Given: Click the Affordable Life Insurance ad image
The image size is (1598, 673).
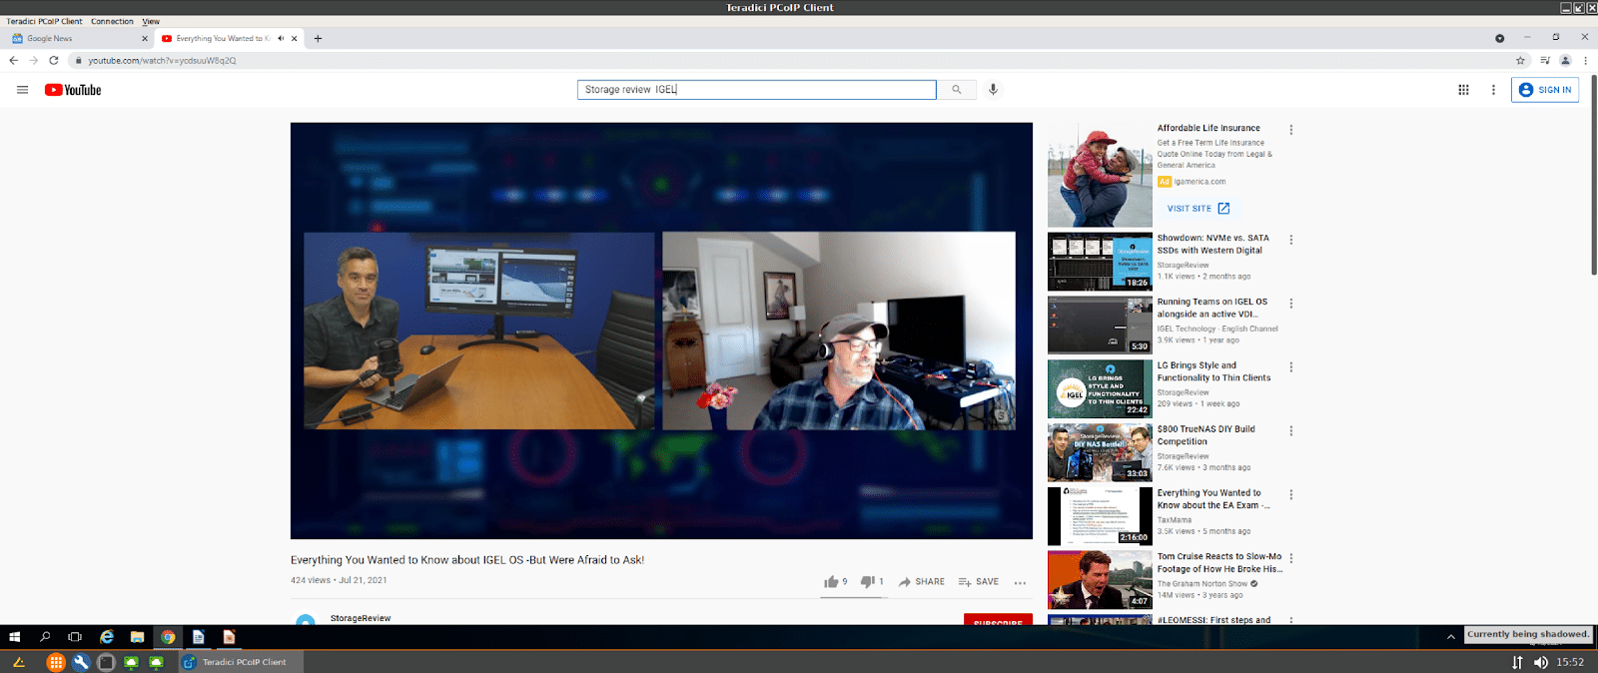Looking at the screenshot, I should pyautogui.click(x=1100, y=175).
